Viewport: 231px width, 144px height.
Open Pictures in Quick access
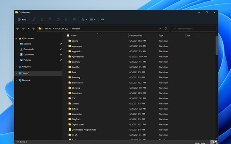27,60
